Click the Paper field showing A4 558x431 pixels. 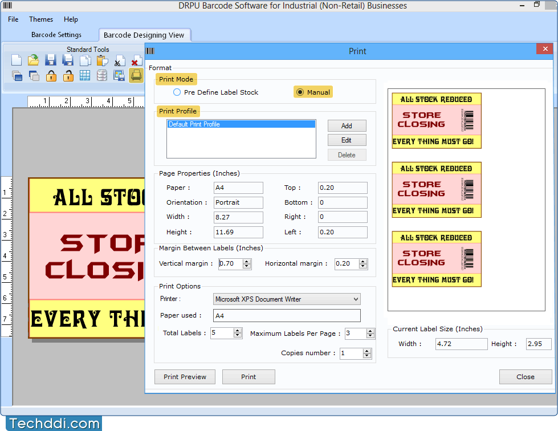coord(238,188)
